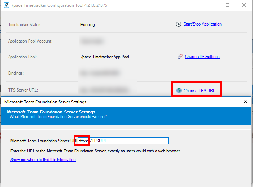This screenshot has width=253, height=187.
Task: Click 'What Microsoft Team Foundation Server should we use?' text
Action: pyautogui.click(x=58, y=117)
